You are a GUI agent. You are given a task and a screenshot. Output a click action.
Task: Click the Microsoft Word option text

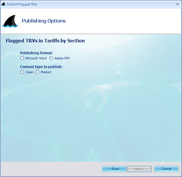click(x=36, y=58)
